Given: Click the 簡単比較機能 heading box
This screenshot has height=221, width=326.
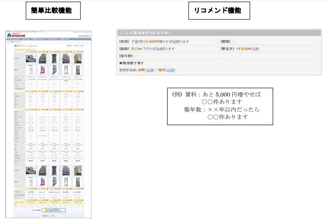Looking at the screenshot, I should click(53, 11).
